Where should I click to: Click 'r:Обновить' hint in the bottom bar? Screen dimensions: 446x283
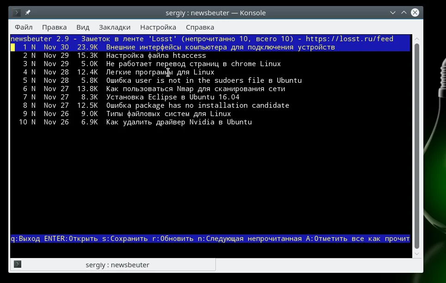point(173,239)
